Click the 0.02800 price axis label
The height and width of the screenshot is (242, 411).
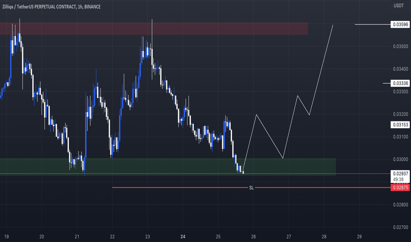(x=400, y=205)
